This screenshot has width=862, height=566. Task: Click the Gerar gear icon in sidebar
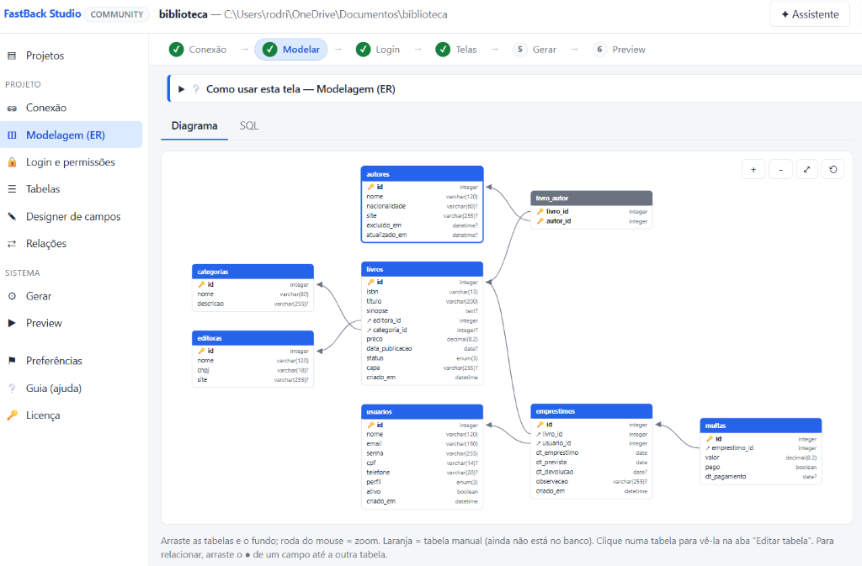tap(12, 296)
